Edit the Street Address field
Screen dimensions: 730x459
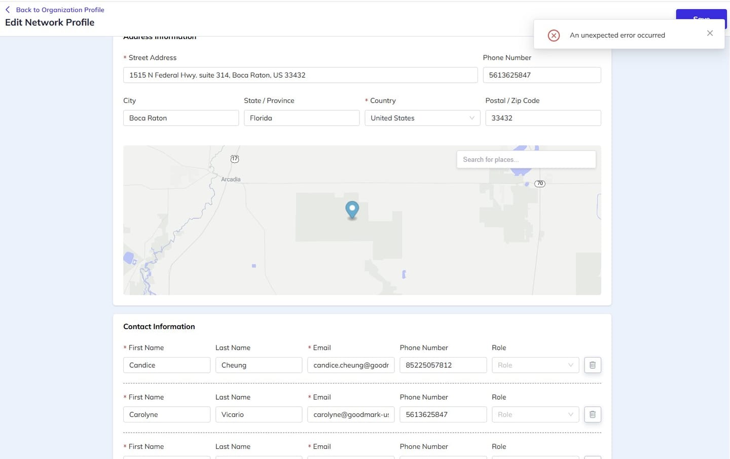pos(300,75)
